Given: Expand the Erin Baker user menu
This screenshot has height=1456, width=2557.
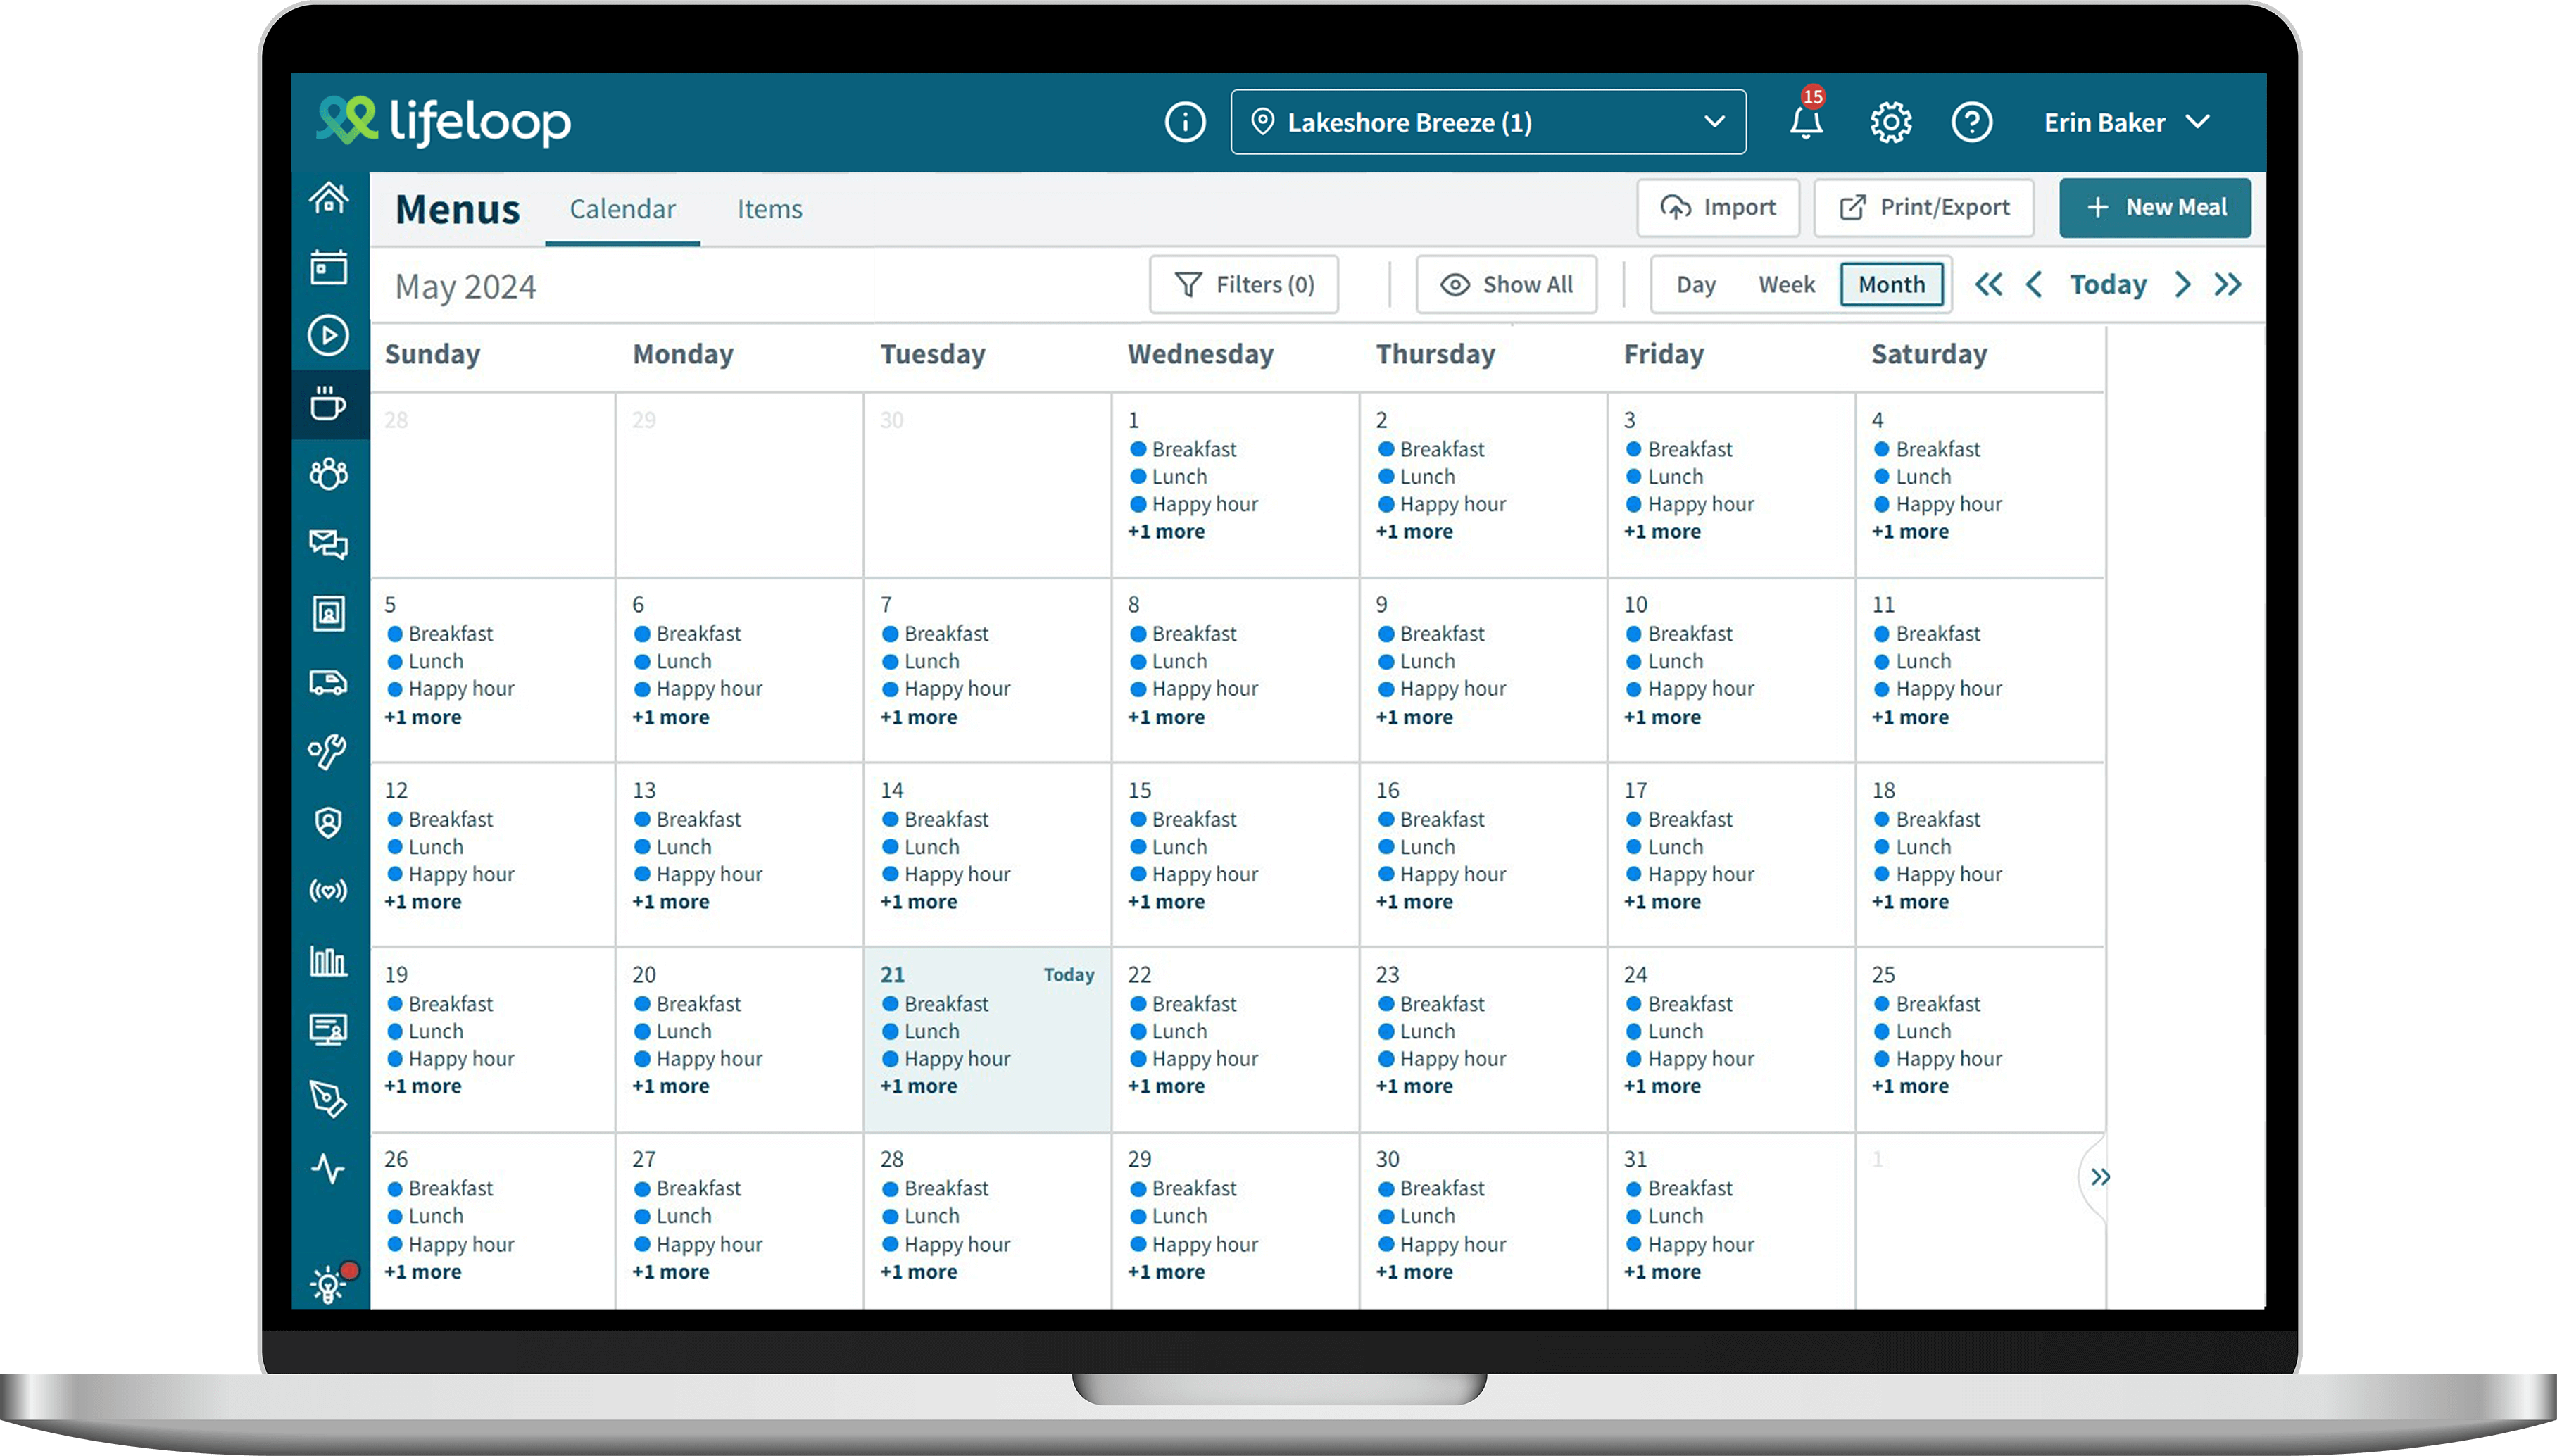Looking at the screenshot, I should tap(2125, 122).
